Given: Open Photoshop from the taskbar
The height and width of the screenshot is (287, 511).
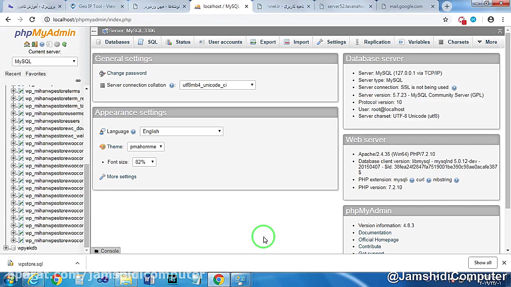Looking at the screenshot, I should pos(172,280).
